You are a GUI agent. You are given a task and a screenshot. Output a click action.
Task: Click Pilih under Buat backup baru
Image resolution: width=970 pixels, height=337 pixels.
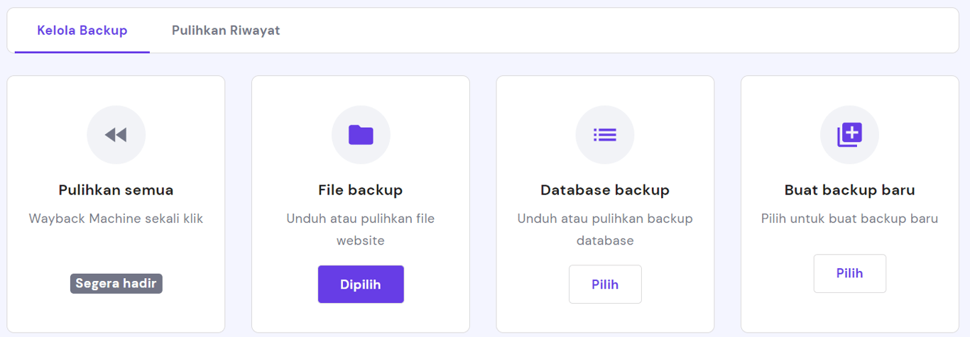coord(850,273)
